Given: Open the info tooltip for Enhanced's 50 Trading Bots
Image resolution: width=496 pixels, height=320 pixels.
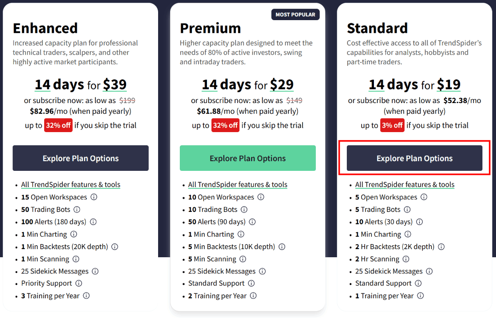Looking at the screenshot, I should [76, 210].
